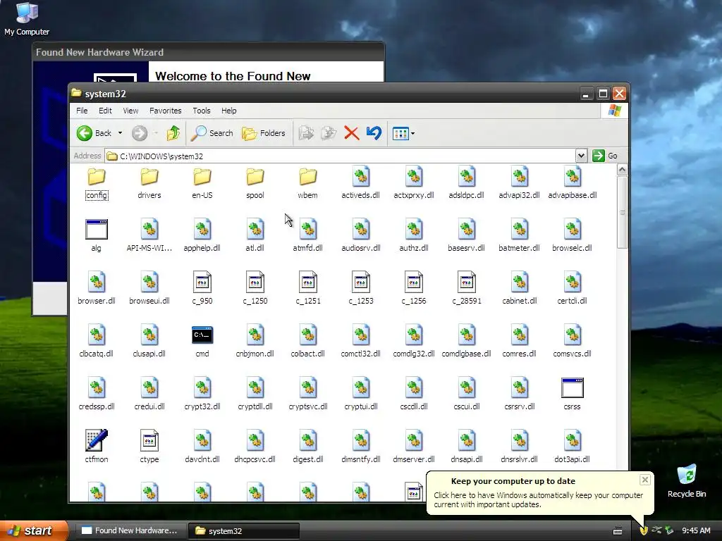
Task: Click the C:\WINDOWS\system32 address field
Action: (x=340, y=156)
